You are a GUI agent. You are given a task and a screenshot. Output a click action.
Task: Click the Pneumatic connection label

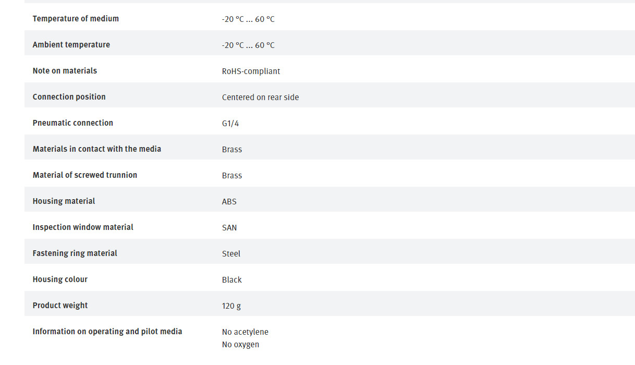click(x=73, y=123)
